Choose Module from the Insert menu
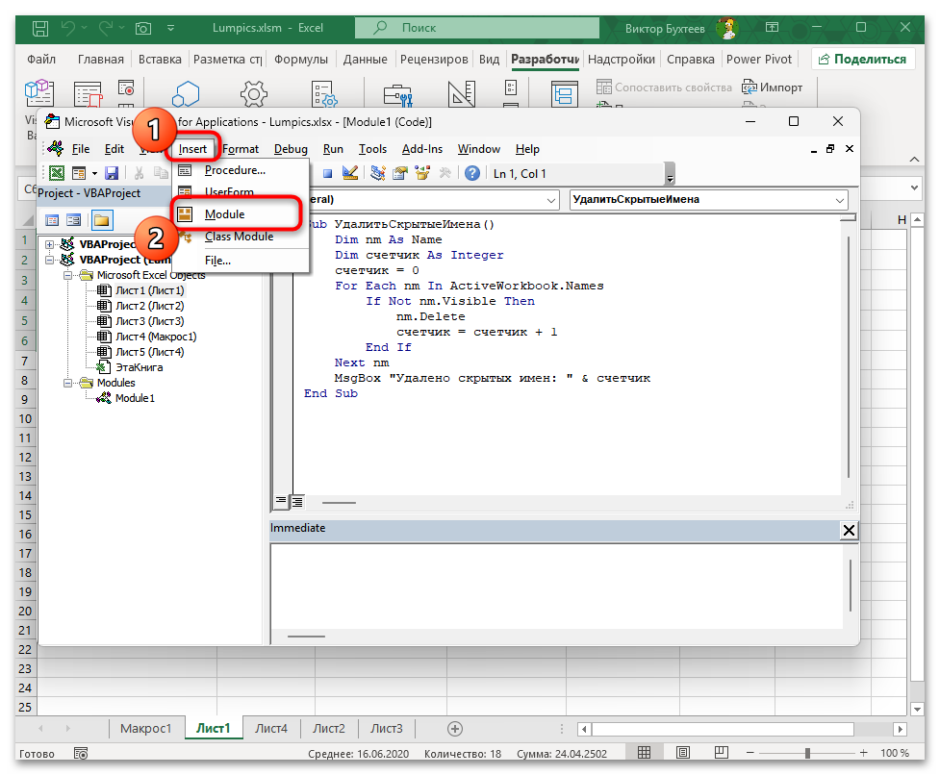This screenshot has width=940, height=775. (224, 213)
